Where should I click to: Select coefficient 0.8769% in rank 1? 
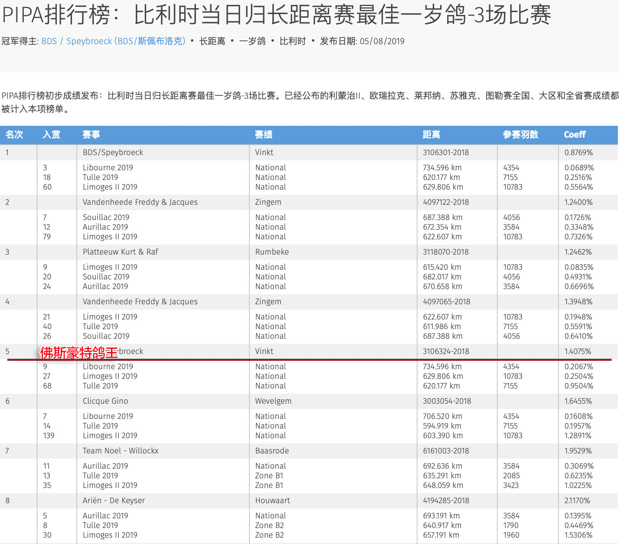(x=579, y=153)
